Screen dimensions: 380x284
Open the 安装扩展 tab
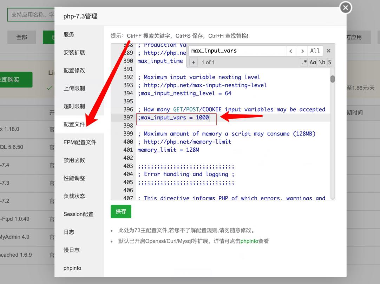click(x=79, y=52)
